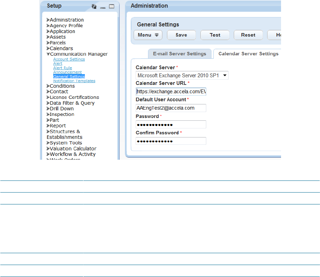320x277 pixels.
Task: Open the Announcement link
Action: 67,72
